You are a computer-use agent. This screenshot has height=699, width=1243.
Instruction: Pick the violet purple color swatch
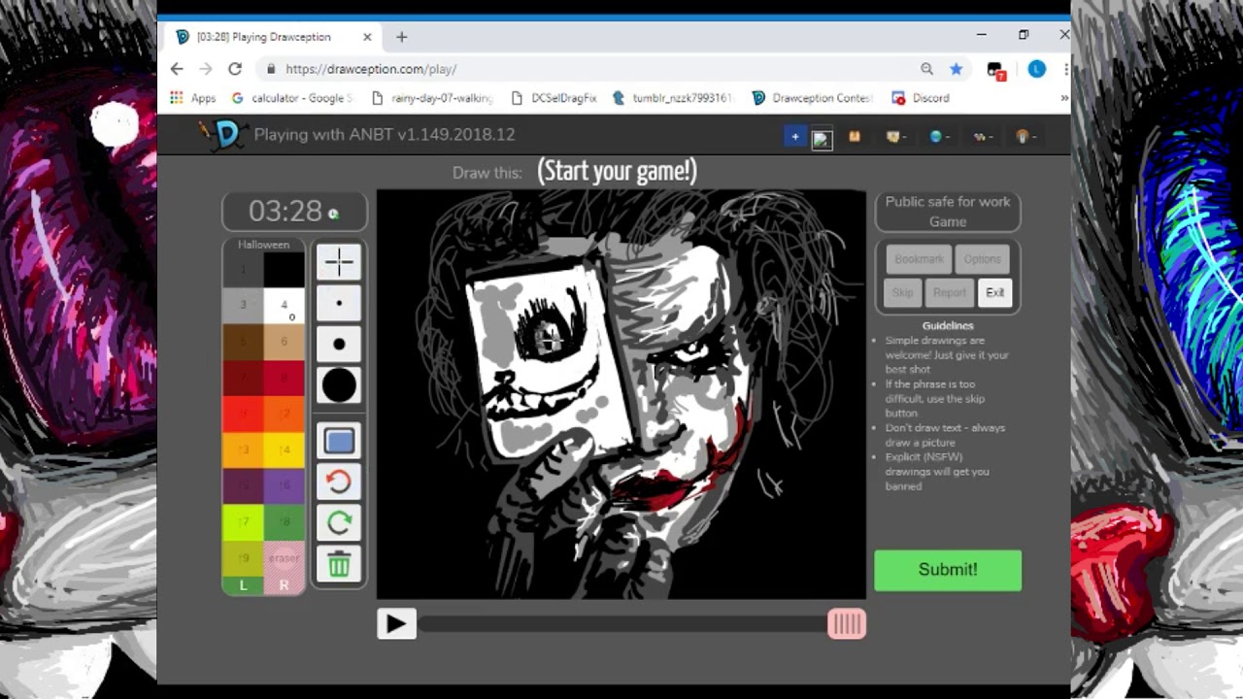click(x=284, y=485)
